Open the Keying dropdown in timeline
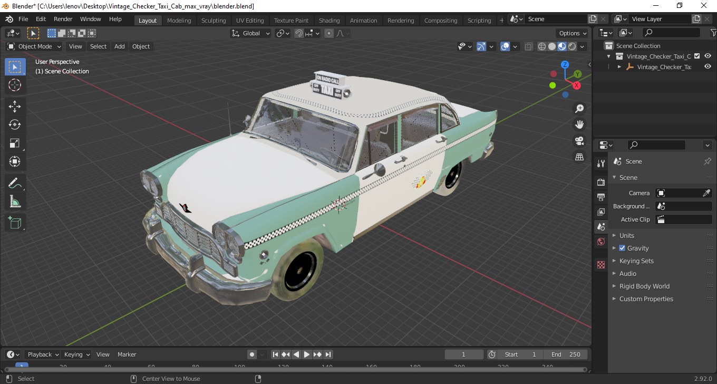 tap(76, 354)
